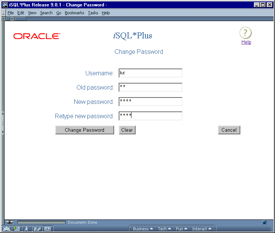
Task: Click the security lock icon
Action: 264,222
